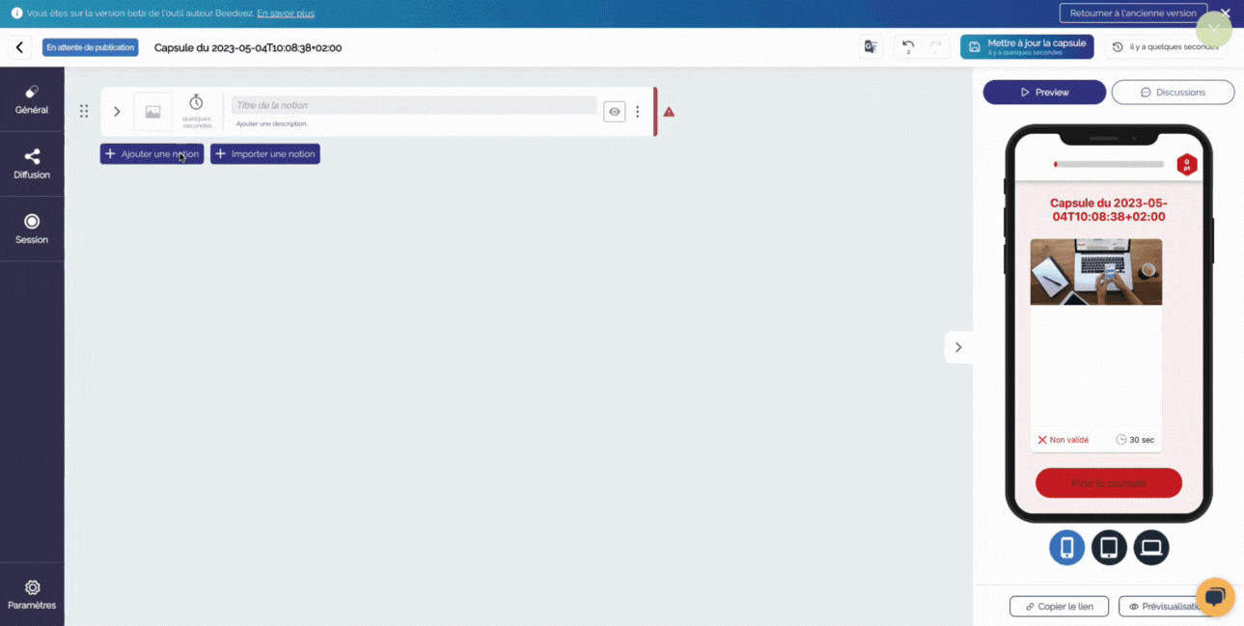
Task: Click the translate icon in the top bar
Action: point(871,47)
